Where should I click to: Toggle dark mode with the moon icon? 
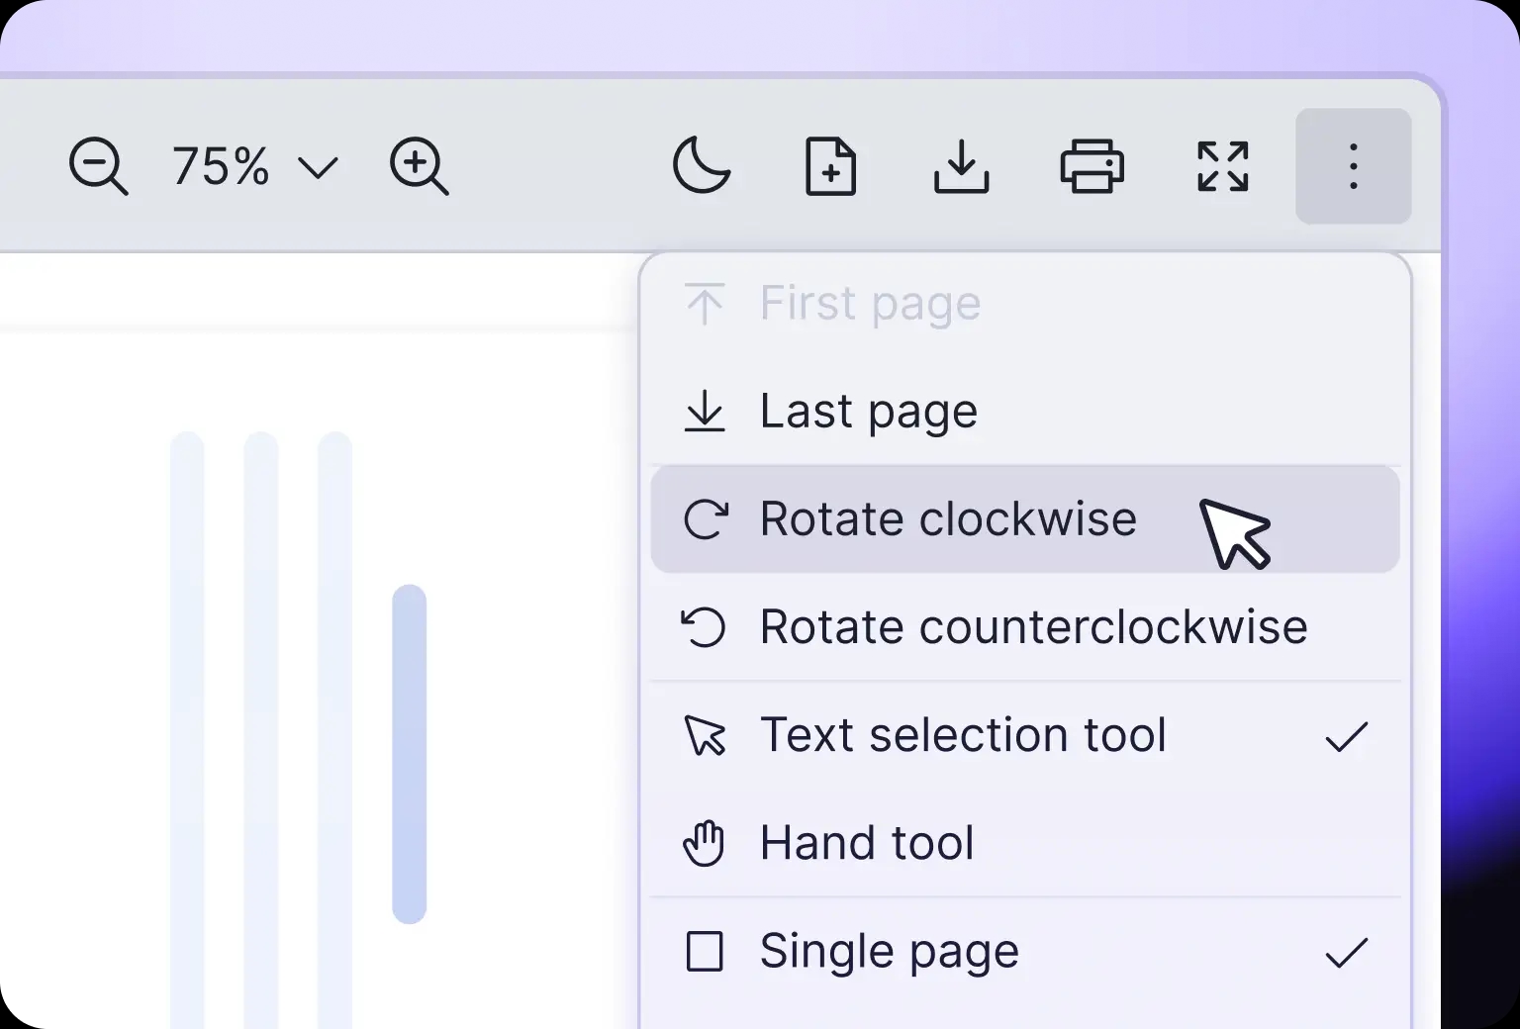click(x=702, y=165)
